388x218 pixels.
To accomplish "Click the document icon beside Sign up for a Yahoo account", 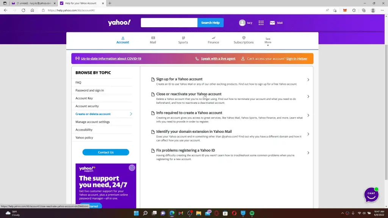I will pos(153,79).
